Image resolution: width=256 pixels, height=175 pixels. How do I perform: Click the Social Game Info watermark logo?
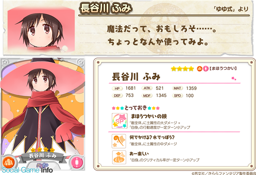click(x=27, y=170)
